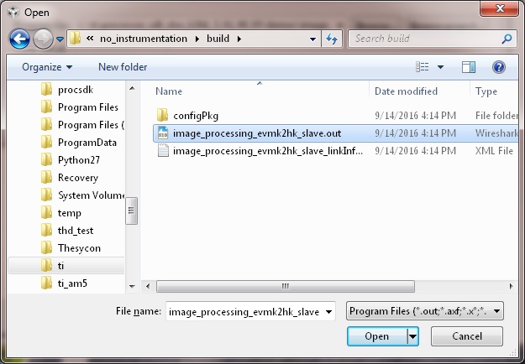Screen dimensions: 525x364
Task: Click the Open button
Action: [x=377, y=336]
